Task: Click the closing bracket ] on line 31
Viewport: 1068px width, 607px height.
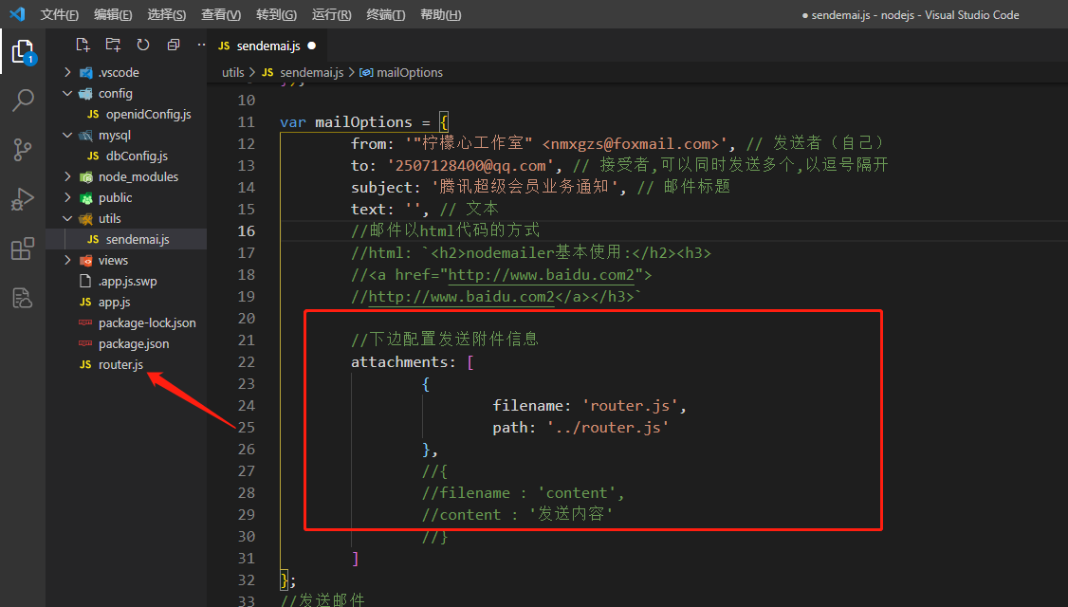Action: [355, 558]
